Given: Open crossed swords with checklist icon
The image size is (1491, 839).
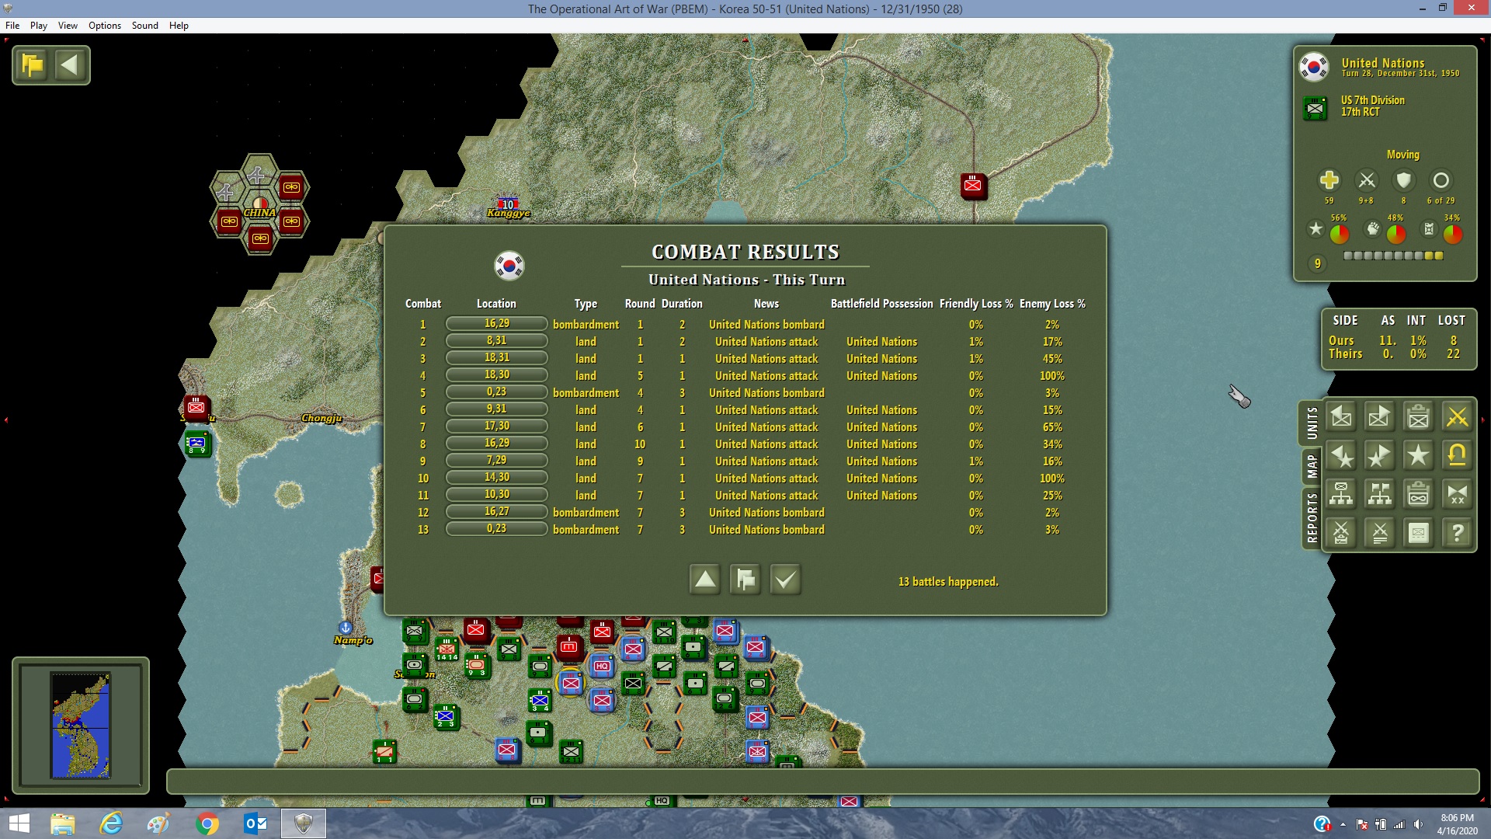Looking at the screenshot, I should tap(1341, 533).
